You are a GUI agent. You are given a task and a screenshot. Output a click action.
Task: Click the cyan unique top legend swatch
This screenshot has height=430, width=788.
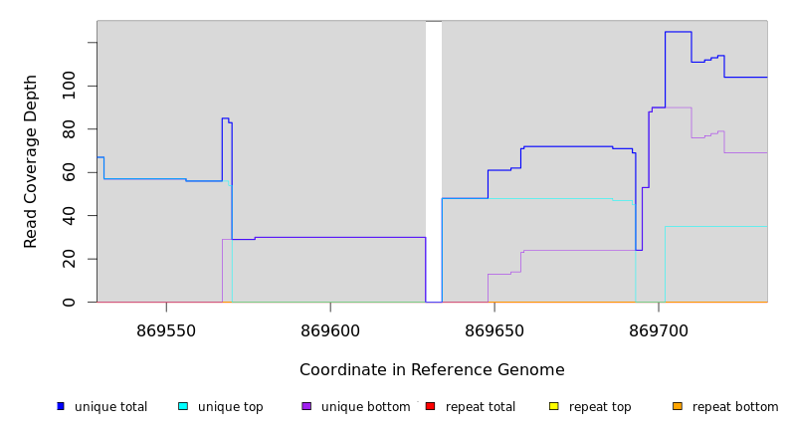click(182, 406)
